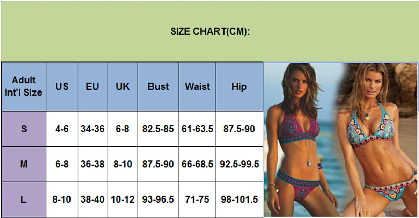This screenshot has width=419, height=218.
Task: Select the Bust column header
Action: [158, 86]
